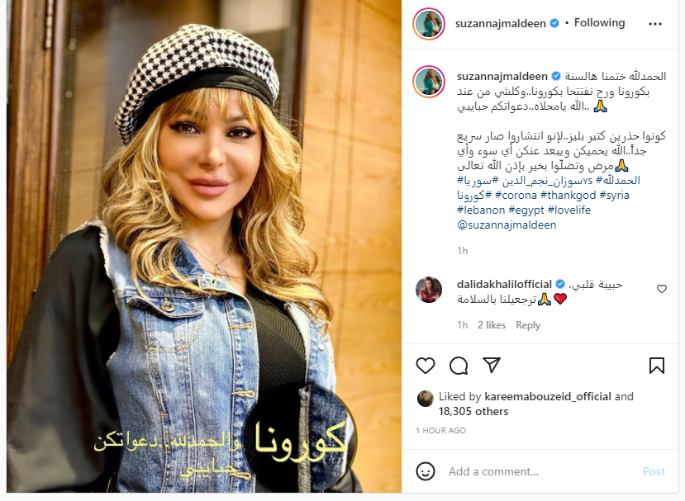Toggle Following status for suzannajmaldeen
The image size is (685, 501).
point(599,22)
